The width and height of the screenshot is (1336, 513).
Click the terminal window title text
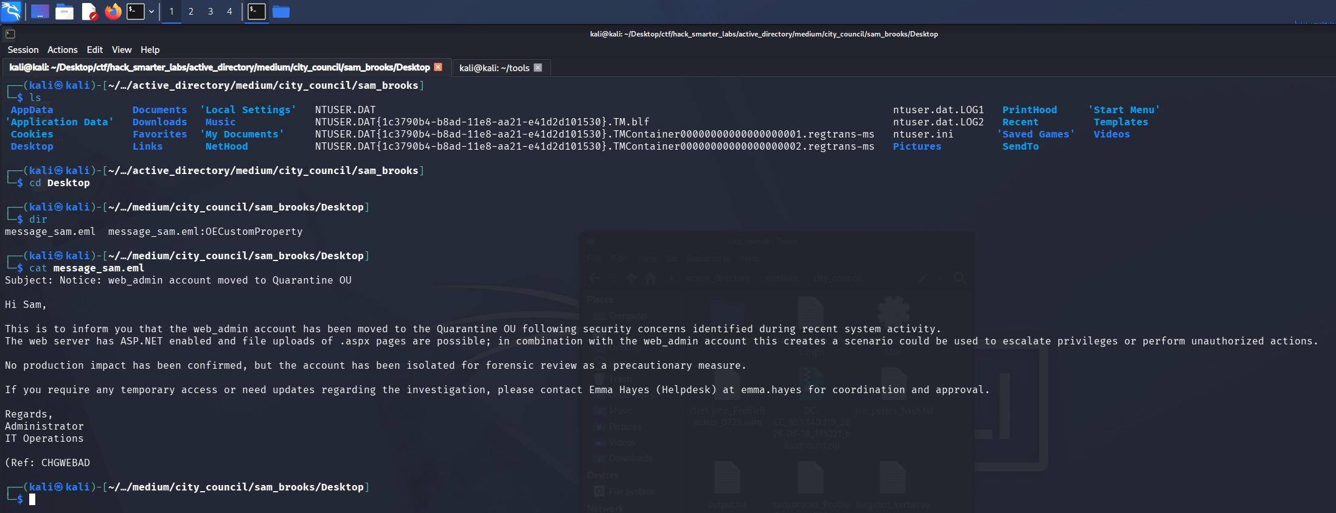(764, 34)
